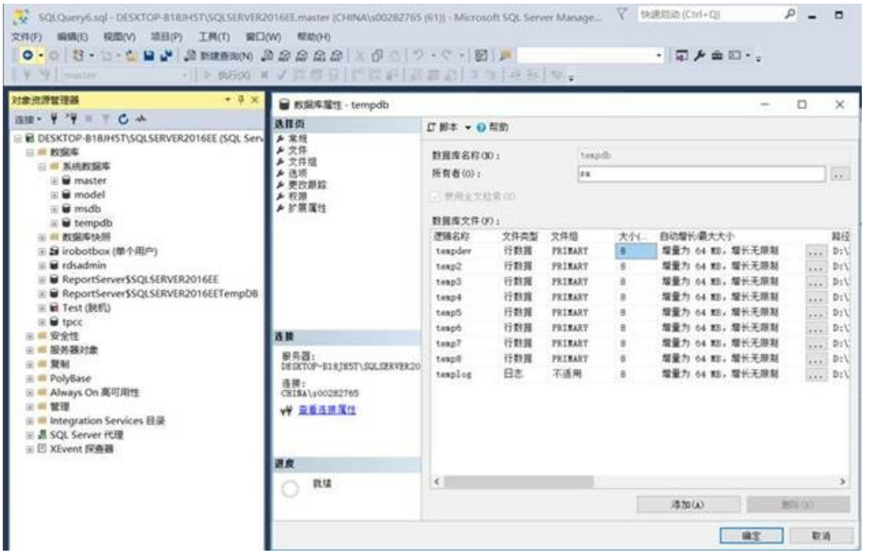The height and width of the screenshot is (557, 869).
Task: Click the search magnifier in Quick Launch box
Action: click(790, 15)
